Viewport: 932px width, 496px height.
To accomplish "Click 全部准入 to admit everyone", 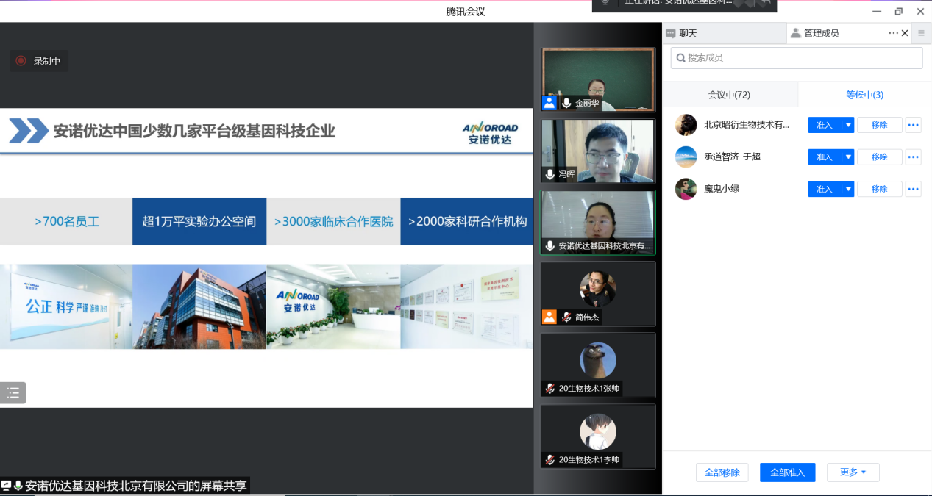I will click(787, 472).
